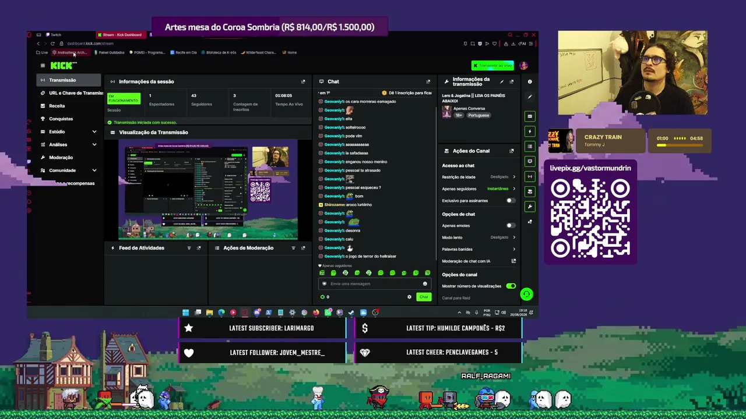The image size is (746, 419).
Task: Click the green headset support button
Action: (x=526, y=294)
